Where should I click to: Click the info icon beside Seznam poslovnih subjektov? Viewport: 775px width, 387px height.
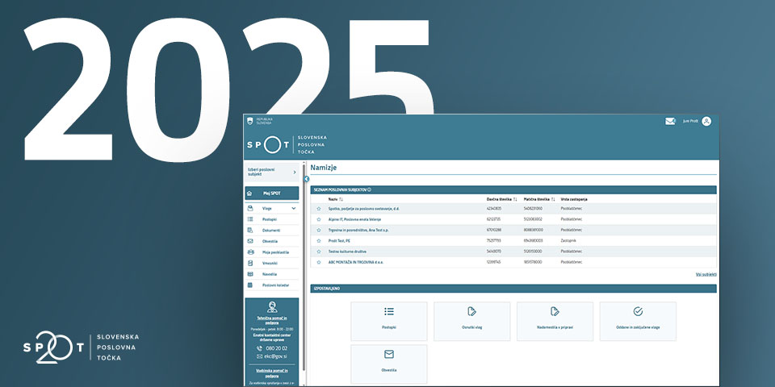[x=369, y=189]
